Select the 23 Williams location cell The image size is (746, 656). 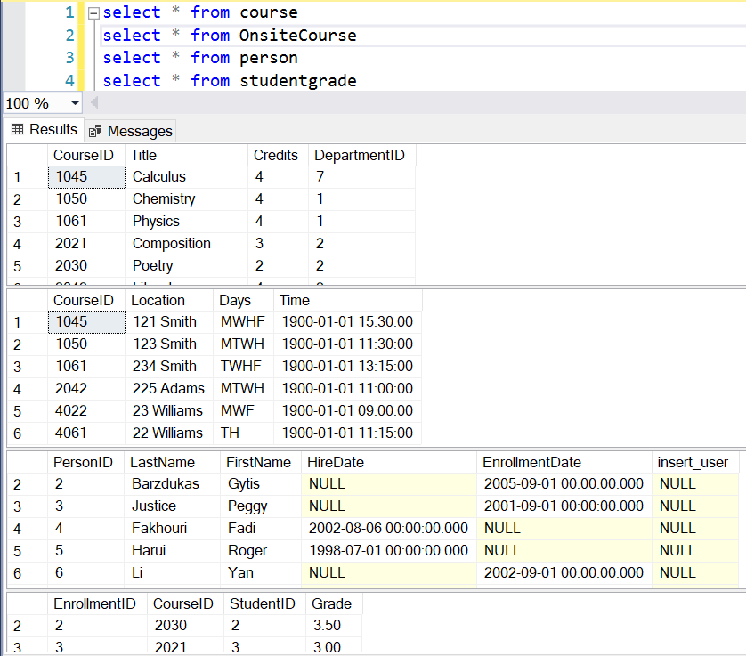tap(169, 410)
